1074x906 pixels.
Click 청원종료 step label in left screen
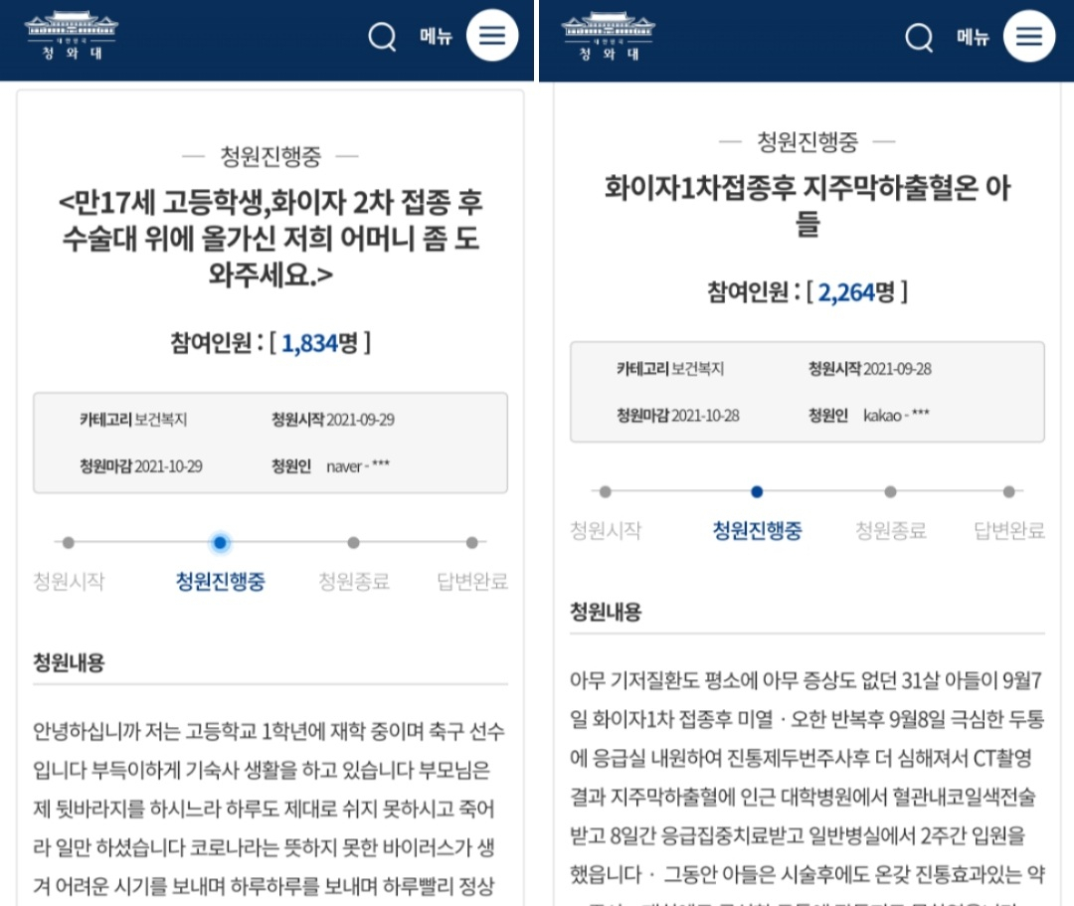point(353,582)
